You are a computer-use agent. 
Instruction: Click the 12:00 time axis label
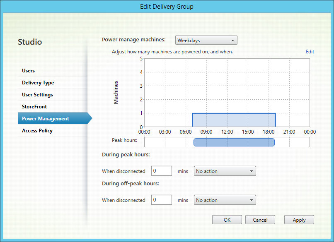(x=227, y=132)
